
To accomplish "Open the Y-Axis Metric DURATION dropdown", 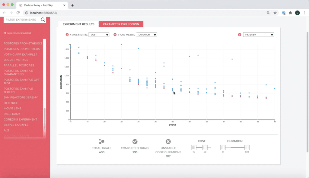I will [147, 35].
